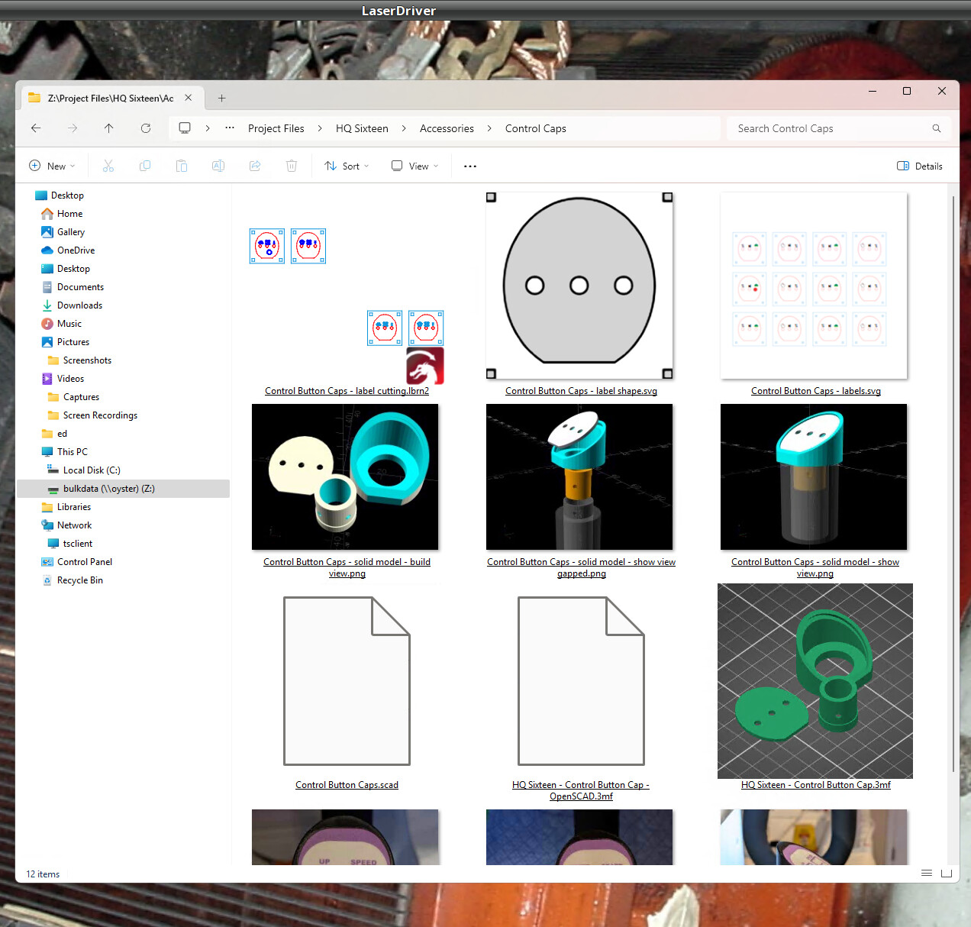Viewport: 971px width, 927px height.
Task: Navigate to Accessories breadcrumb
Action: pyautogui.click(x=447, y=128)
